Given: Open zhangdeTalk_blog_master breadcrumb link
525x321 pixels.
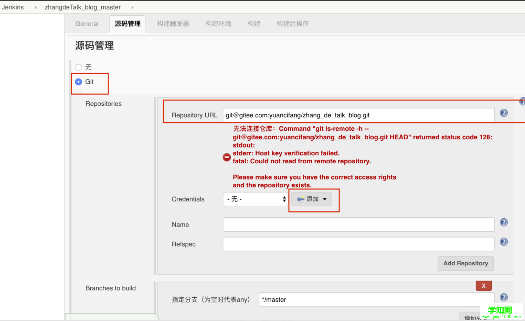Looking at the screenshot, I should (x=83, y=7).
